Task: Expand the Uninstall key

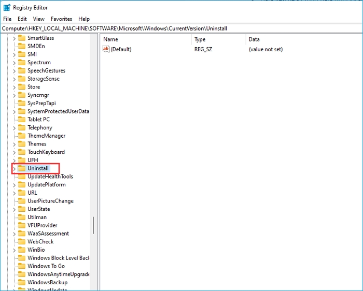Action: click(x=14, y=169)
